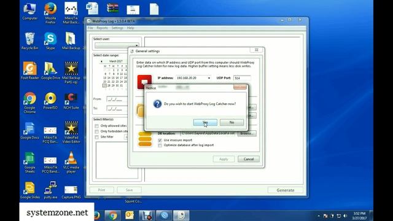
Task: Show hidden icons in the system tray
Action: click(319, 215)
